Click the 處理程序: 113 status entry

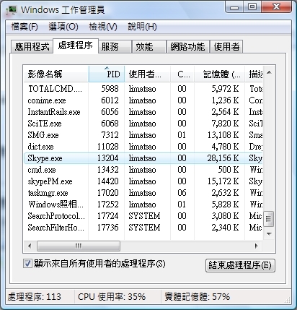35,297
